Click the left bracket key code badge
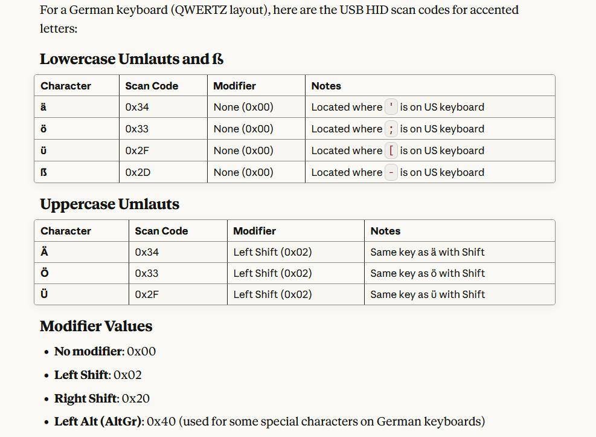The image size is (596, 437). (x=391, y=151)
